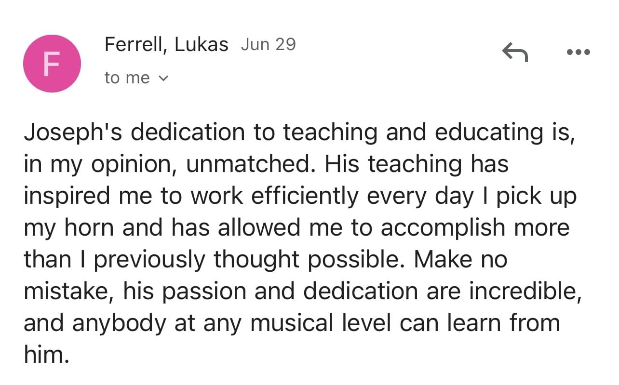Screen dimensions: 619x385
Task: Open the three-dot more options menu
Action: point(579,52)
